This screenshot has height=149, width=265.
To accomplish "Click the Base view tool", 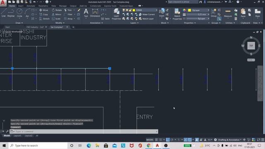I will coord(258,13).
